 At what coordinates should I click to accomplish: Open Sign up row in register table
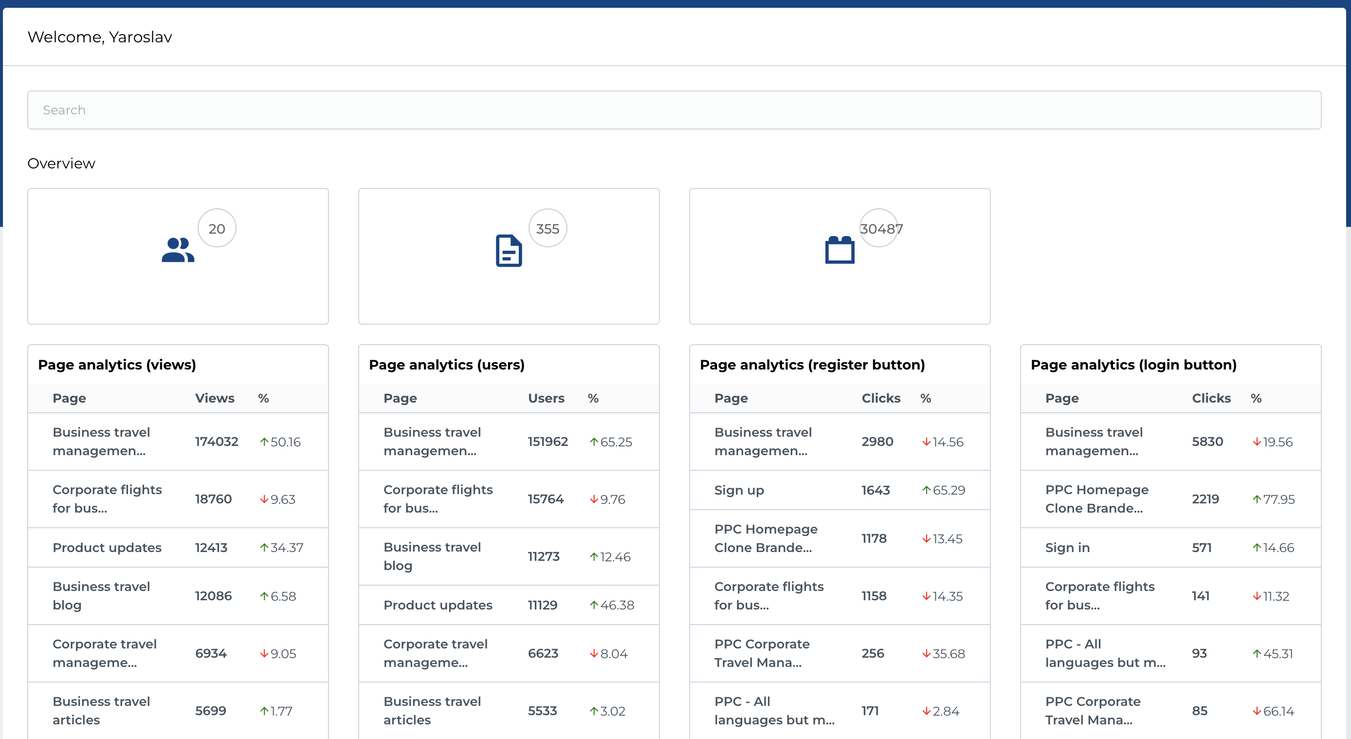coord(739,490)
